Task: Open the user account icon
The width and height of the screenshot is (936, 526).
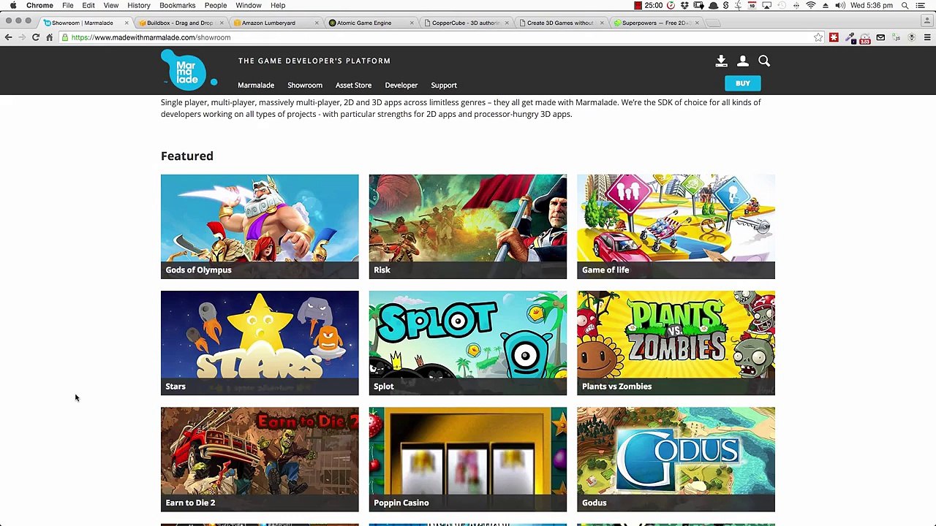Action: pos(742,61)
